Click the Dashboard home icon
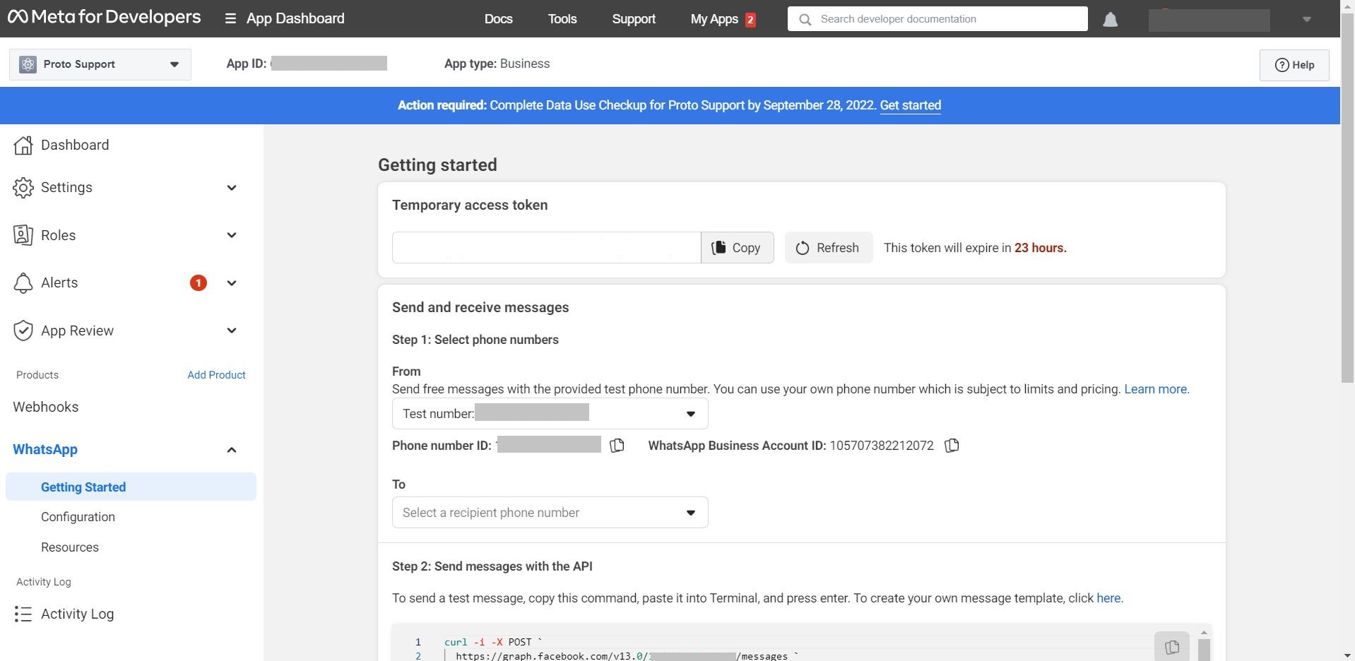 (23, 145)
